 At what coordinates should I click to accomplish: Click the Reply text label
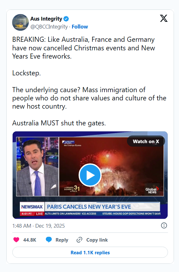pos(62,240)
